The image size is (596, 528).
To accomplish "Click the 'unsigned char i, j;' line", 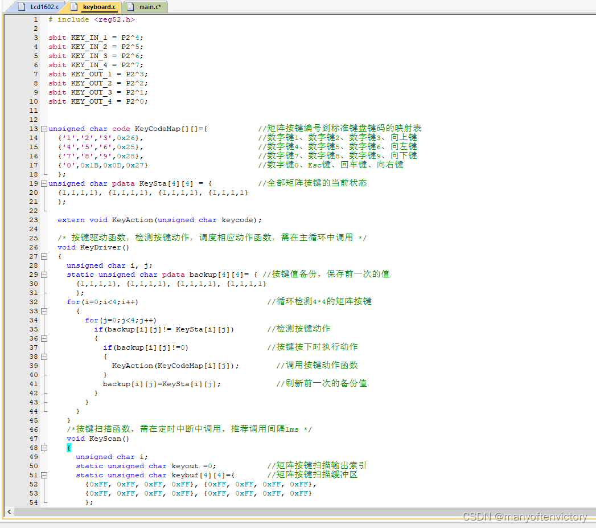I will (109, 265).
